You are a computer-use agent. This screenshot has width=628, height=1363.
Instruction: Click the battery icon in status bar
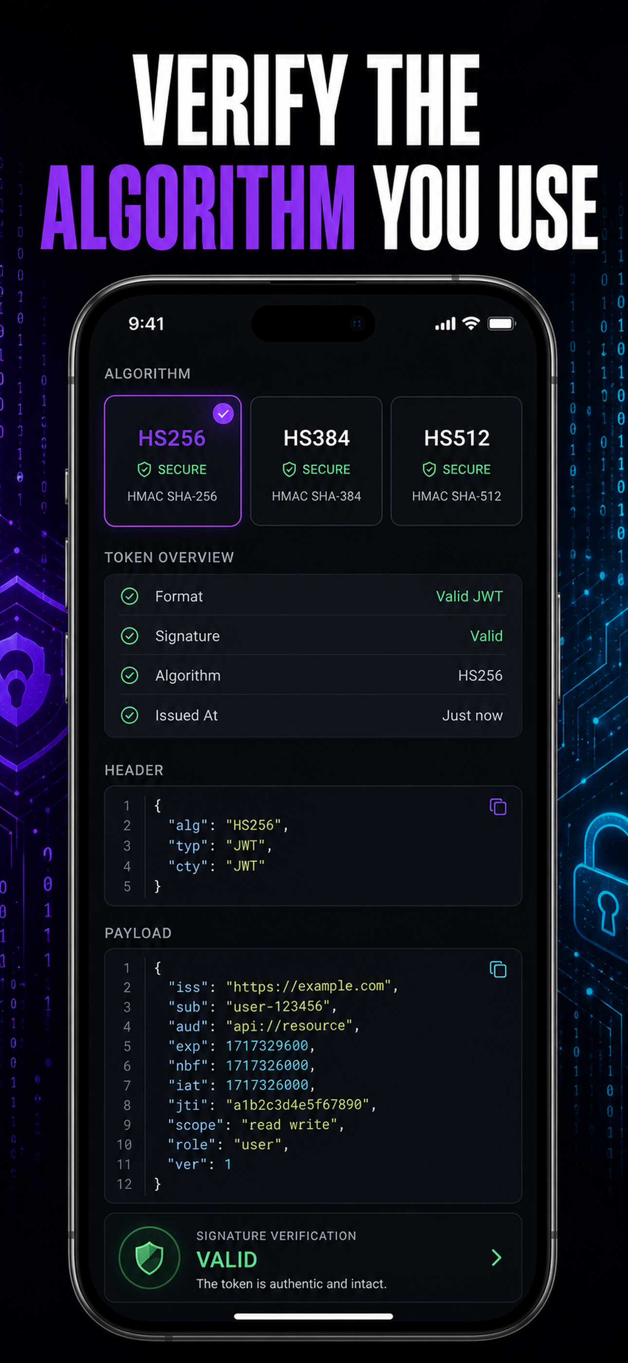[x=501, y=323]
